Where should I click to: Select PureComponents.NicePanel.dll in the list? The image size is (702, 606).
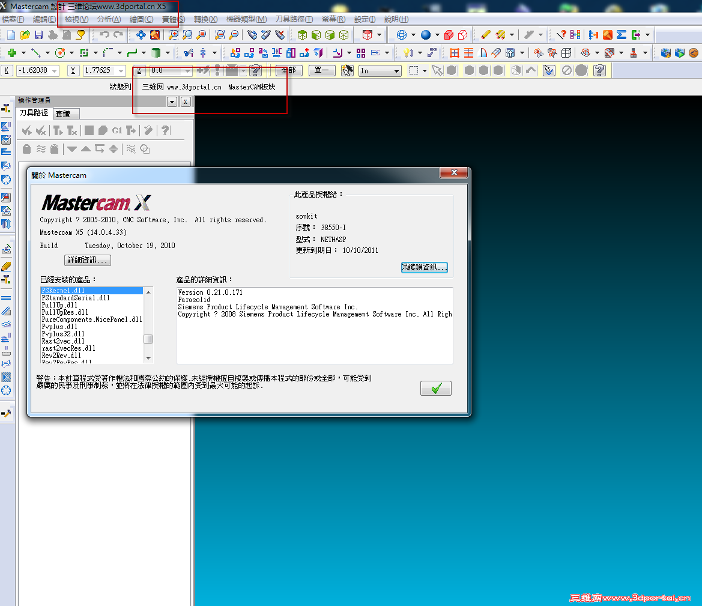pyautogui.click(x=92, y=320)
